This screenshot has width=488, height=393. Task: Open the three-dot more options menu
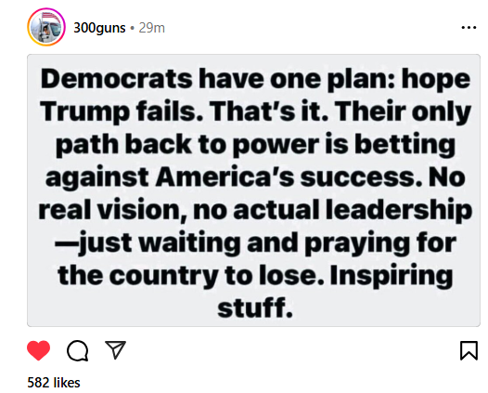pos(469,28)
